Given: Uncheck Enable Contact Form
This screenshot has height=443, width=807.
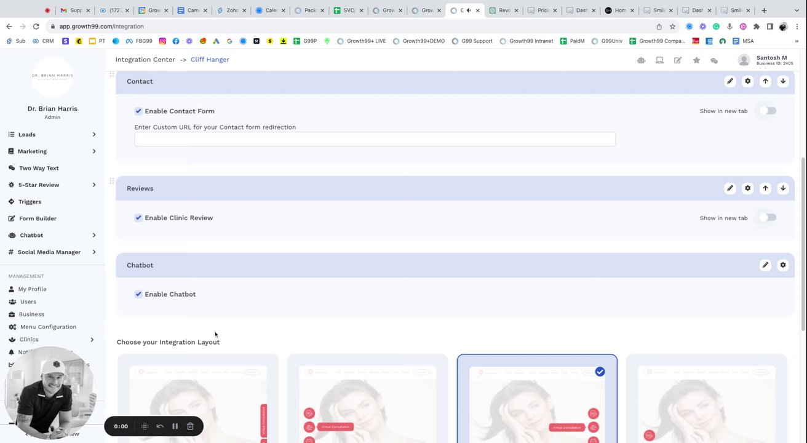Looking at the screenshot, I should pos(138,111).
